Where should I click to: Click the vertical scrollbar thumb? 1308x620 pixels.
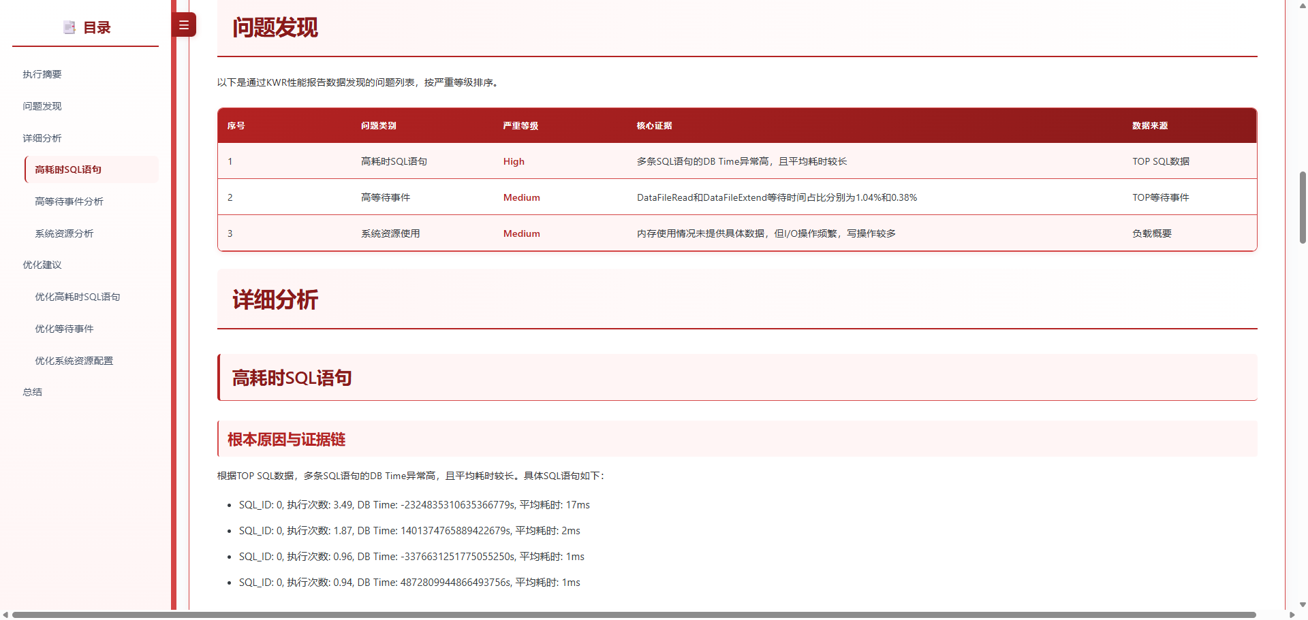pos(1303,208)
